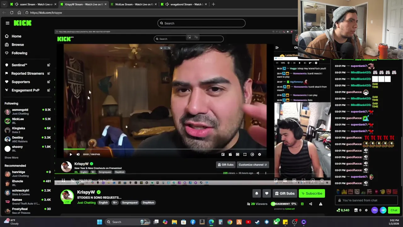Follow KrispyW with heart button

pos(267,194)
